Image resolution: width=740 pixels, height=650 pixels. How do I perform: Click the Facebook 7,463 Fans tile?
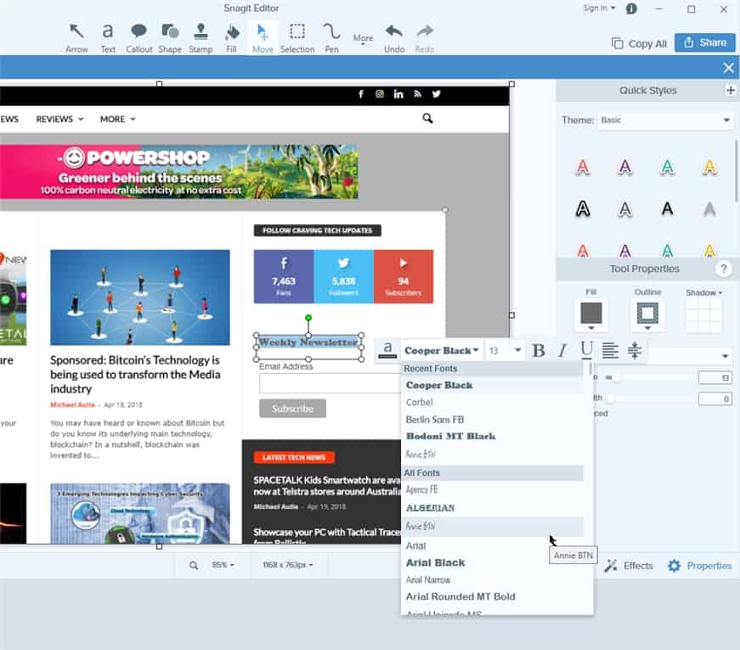(284, 277)
